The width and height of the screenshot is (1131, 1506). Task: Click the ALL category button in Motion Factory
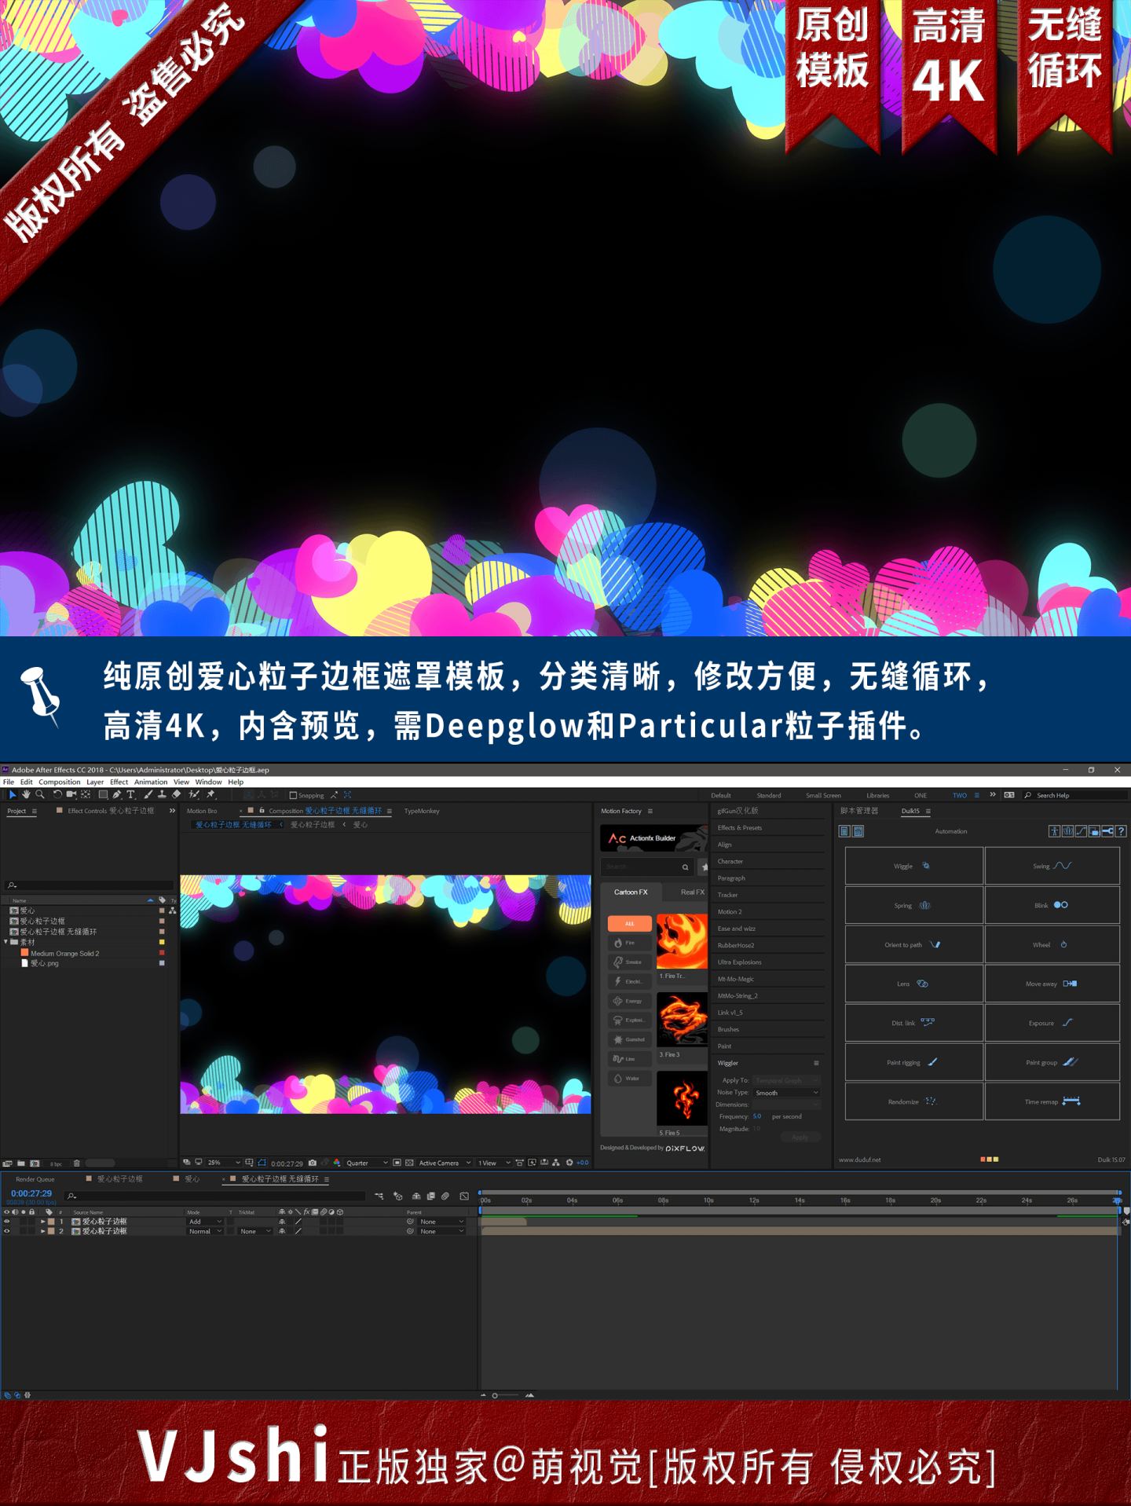630,924
